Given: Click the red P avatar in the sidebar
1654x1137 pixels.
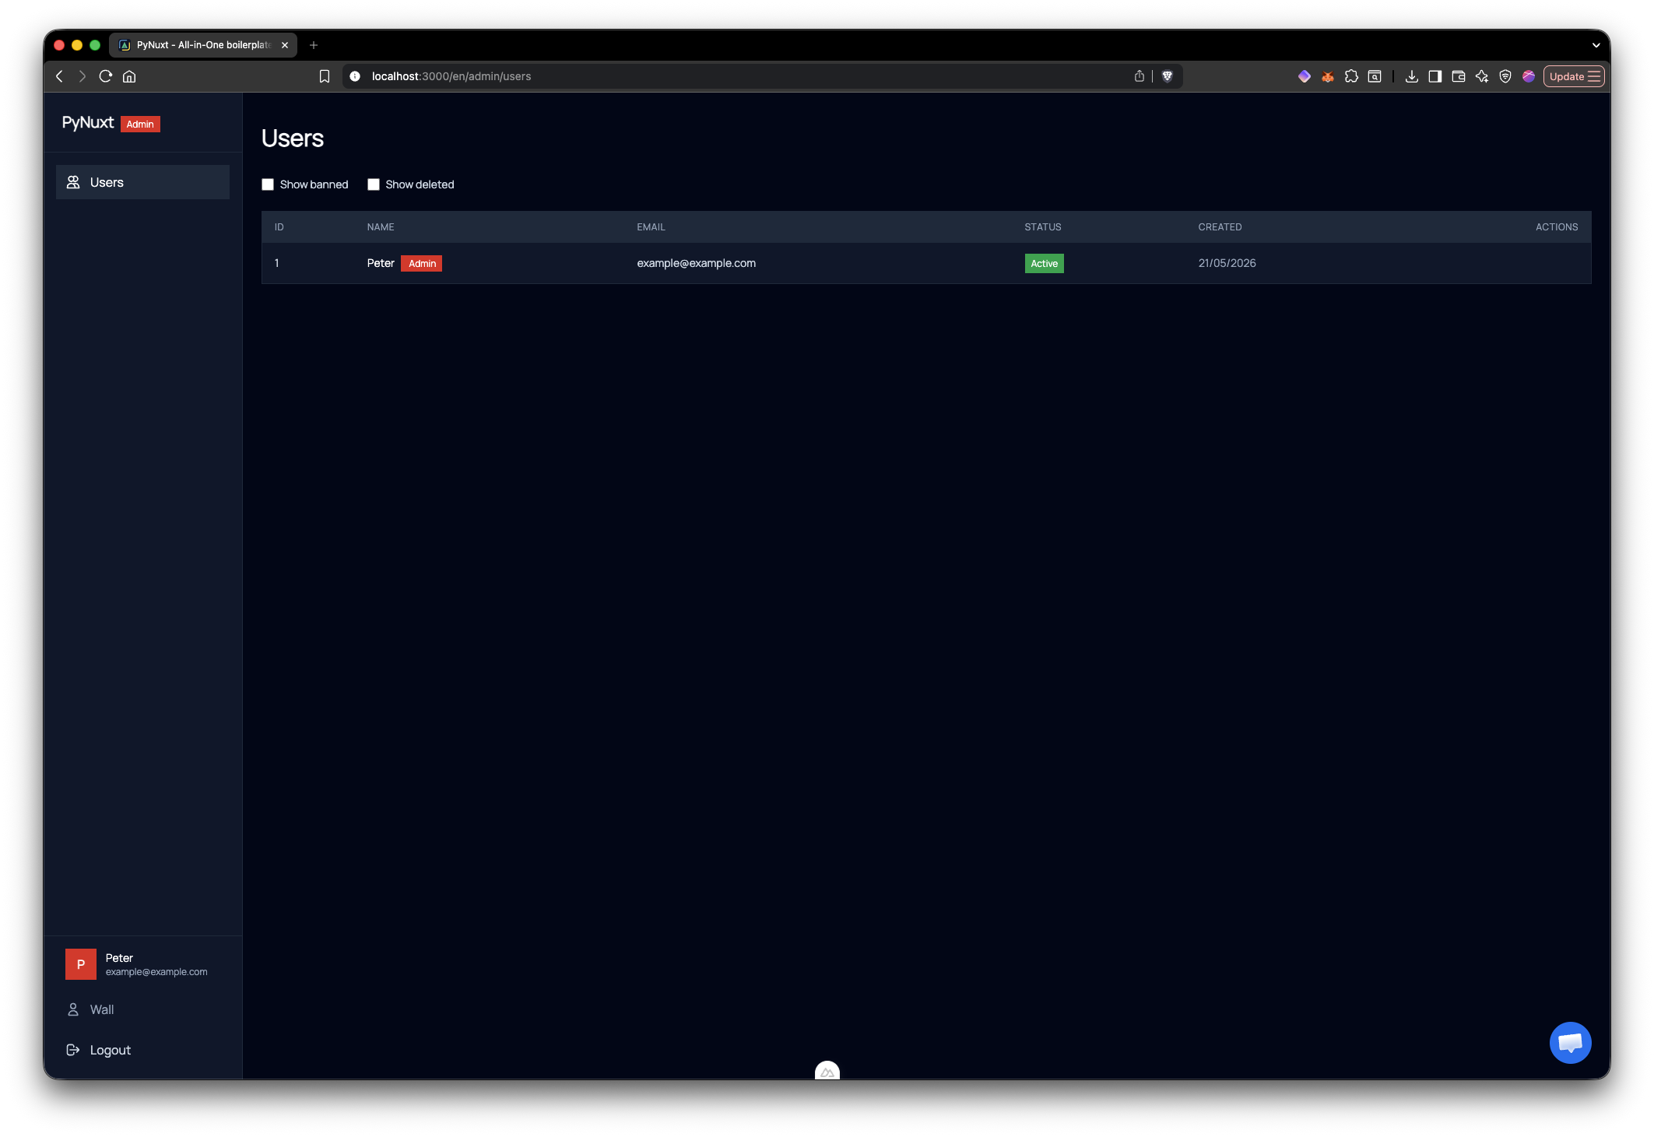Looking at the screenshot, I should (x=81, y=964).
